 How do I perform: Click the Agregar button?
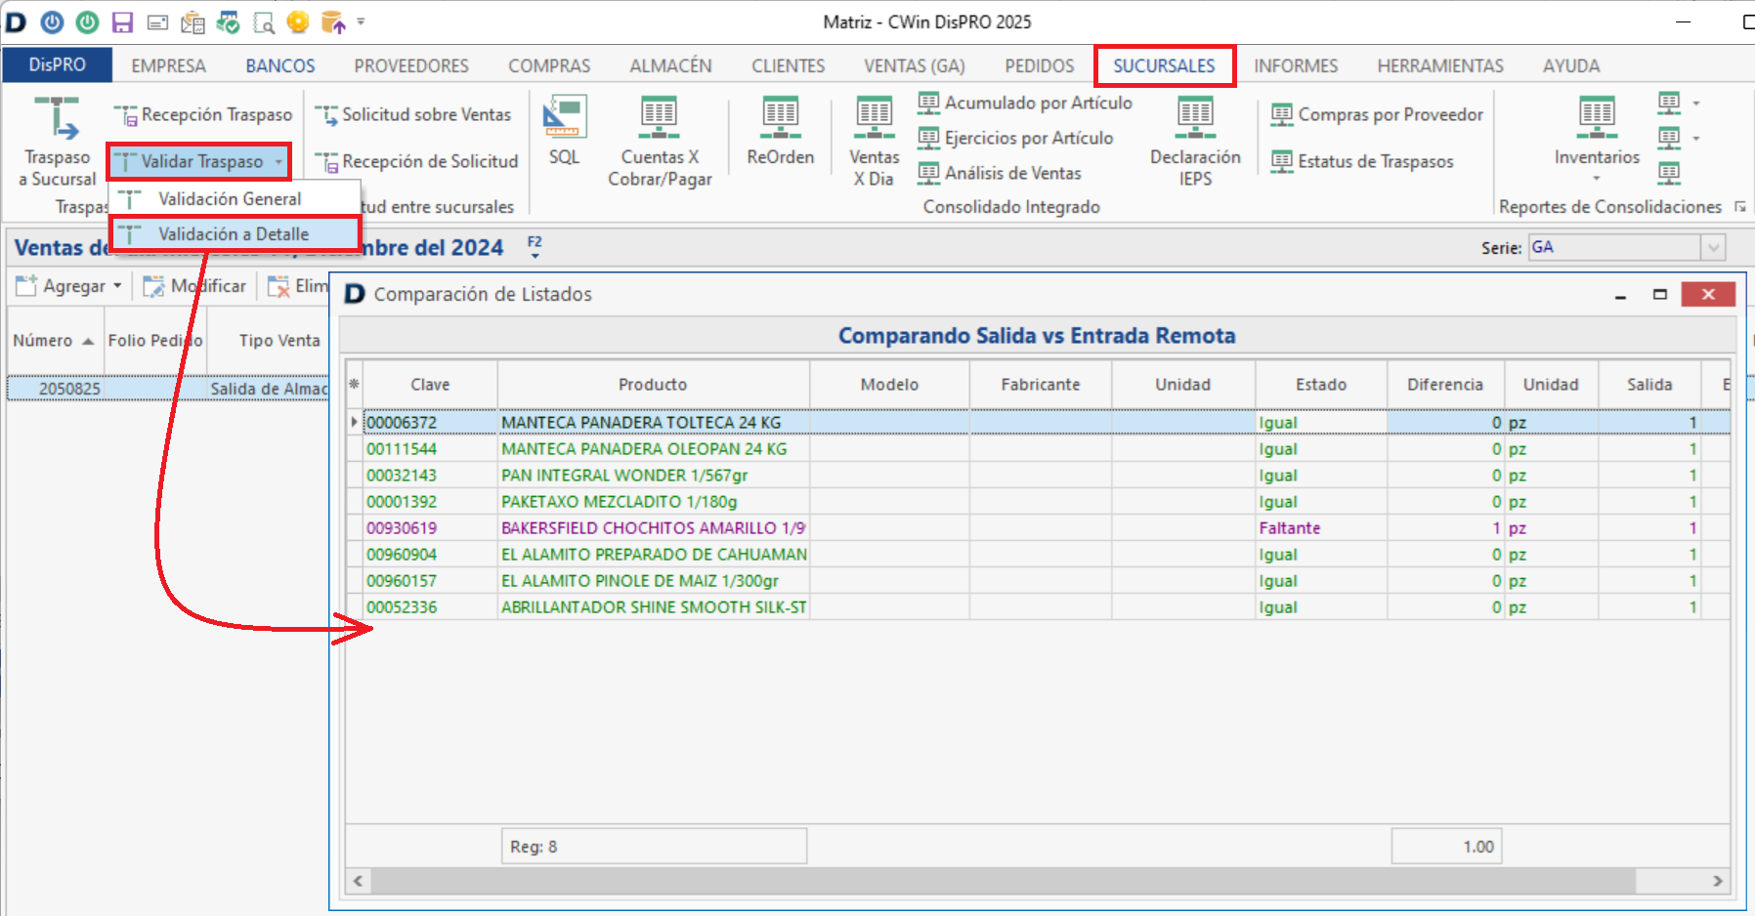(68, 286)
